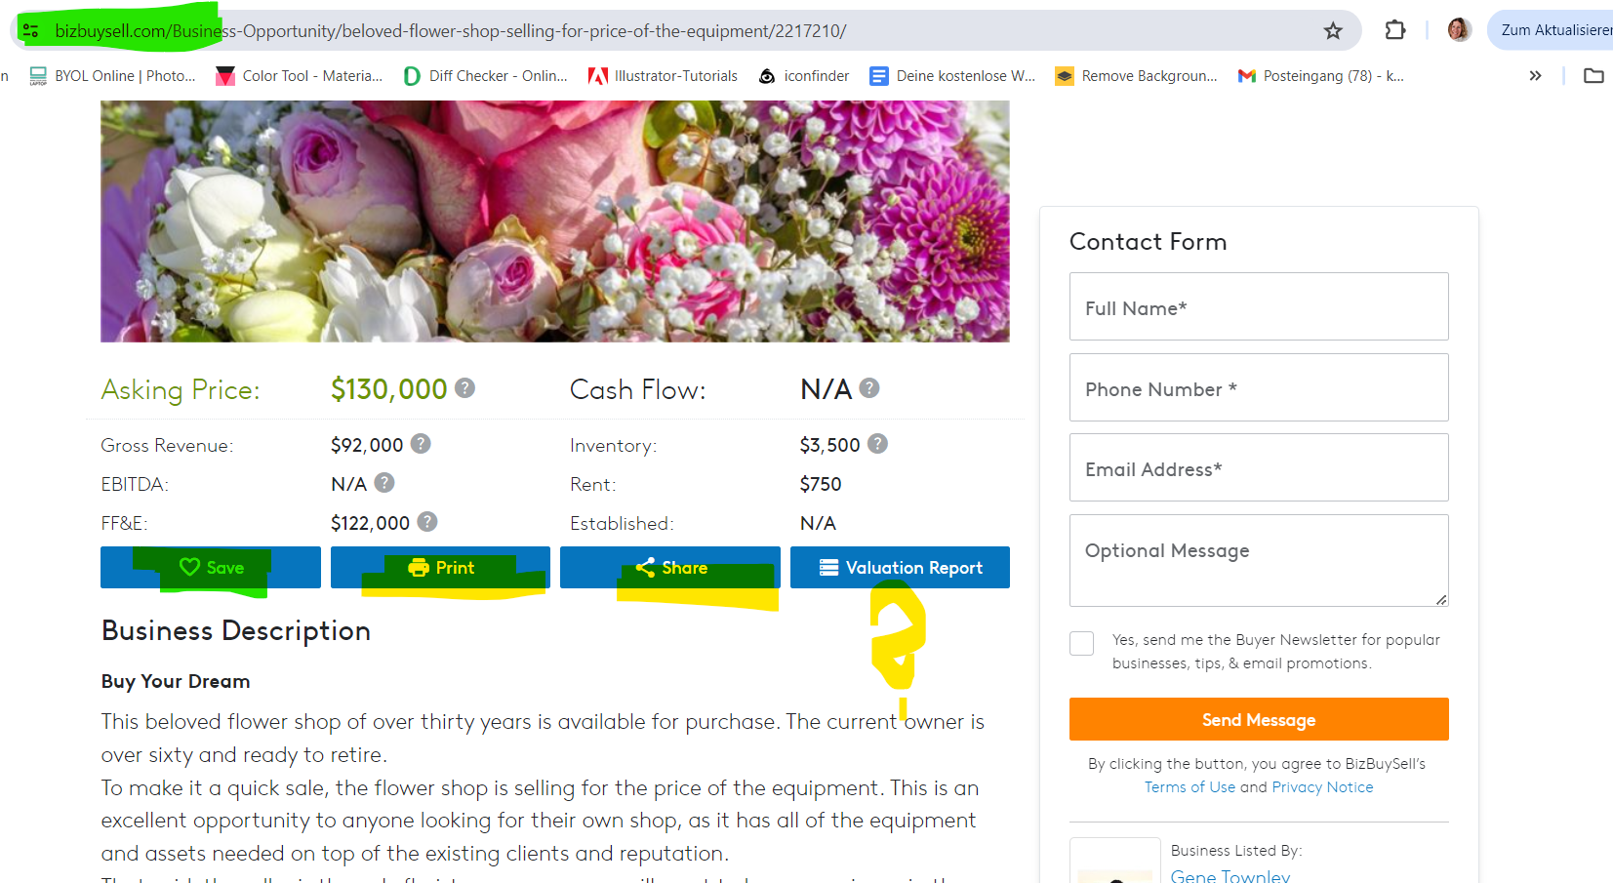The width and height of the screenshot is (1613, 883).
Task: Show the Gross Revenue help tooltip icon
Action: 421,443
